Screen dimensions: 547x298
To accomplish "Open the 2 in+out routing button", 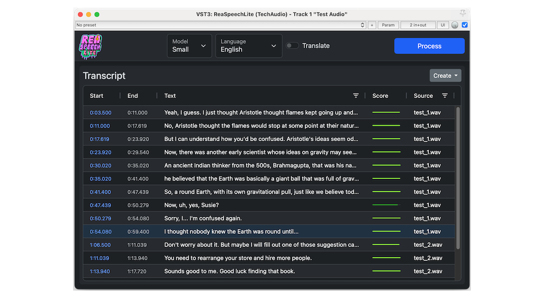I will (x=418, y=25).
